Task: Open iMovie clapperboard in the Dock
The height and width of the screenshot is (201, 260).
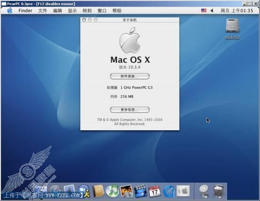Action: pyautogui.click(x=140, y=191)
